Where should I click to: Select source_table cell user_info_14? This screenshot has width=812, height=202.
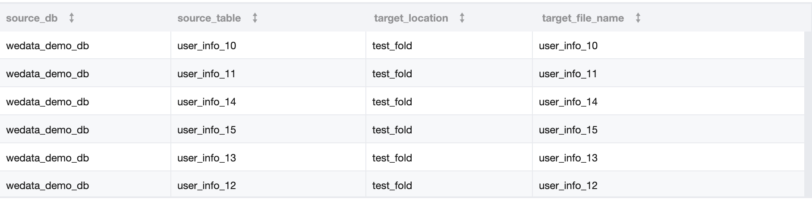207,102
